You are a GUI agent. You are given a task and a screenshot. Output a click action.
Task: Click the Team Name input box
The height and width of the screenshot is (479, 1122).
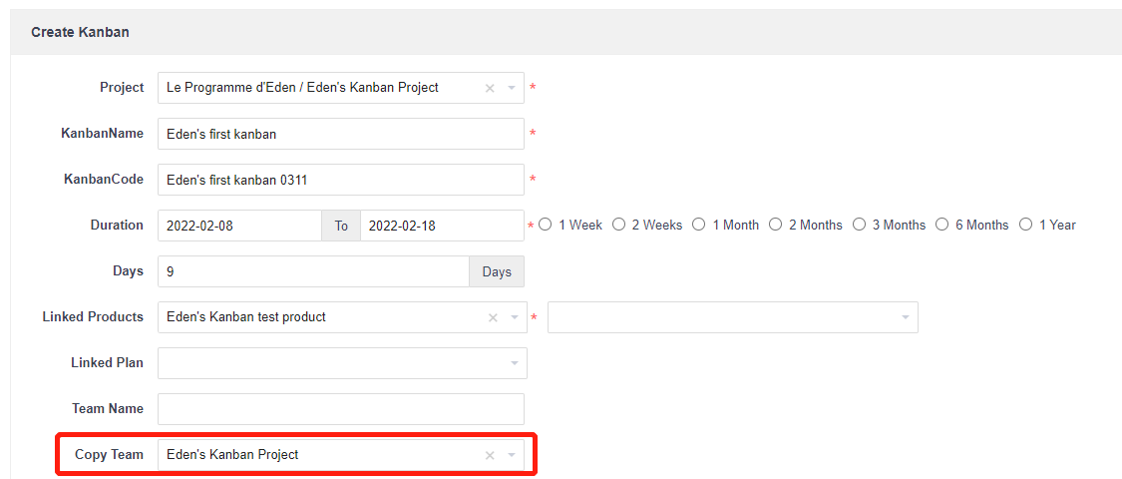pos(340,409)
